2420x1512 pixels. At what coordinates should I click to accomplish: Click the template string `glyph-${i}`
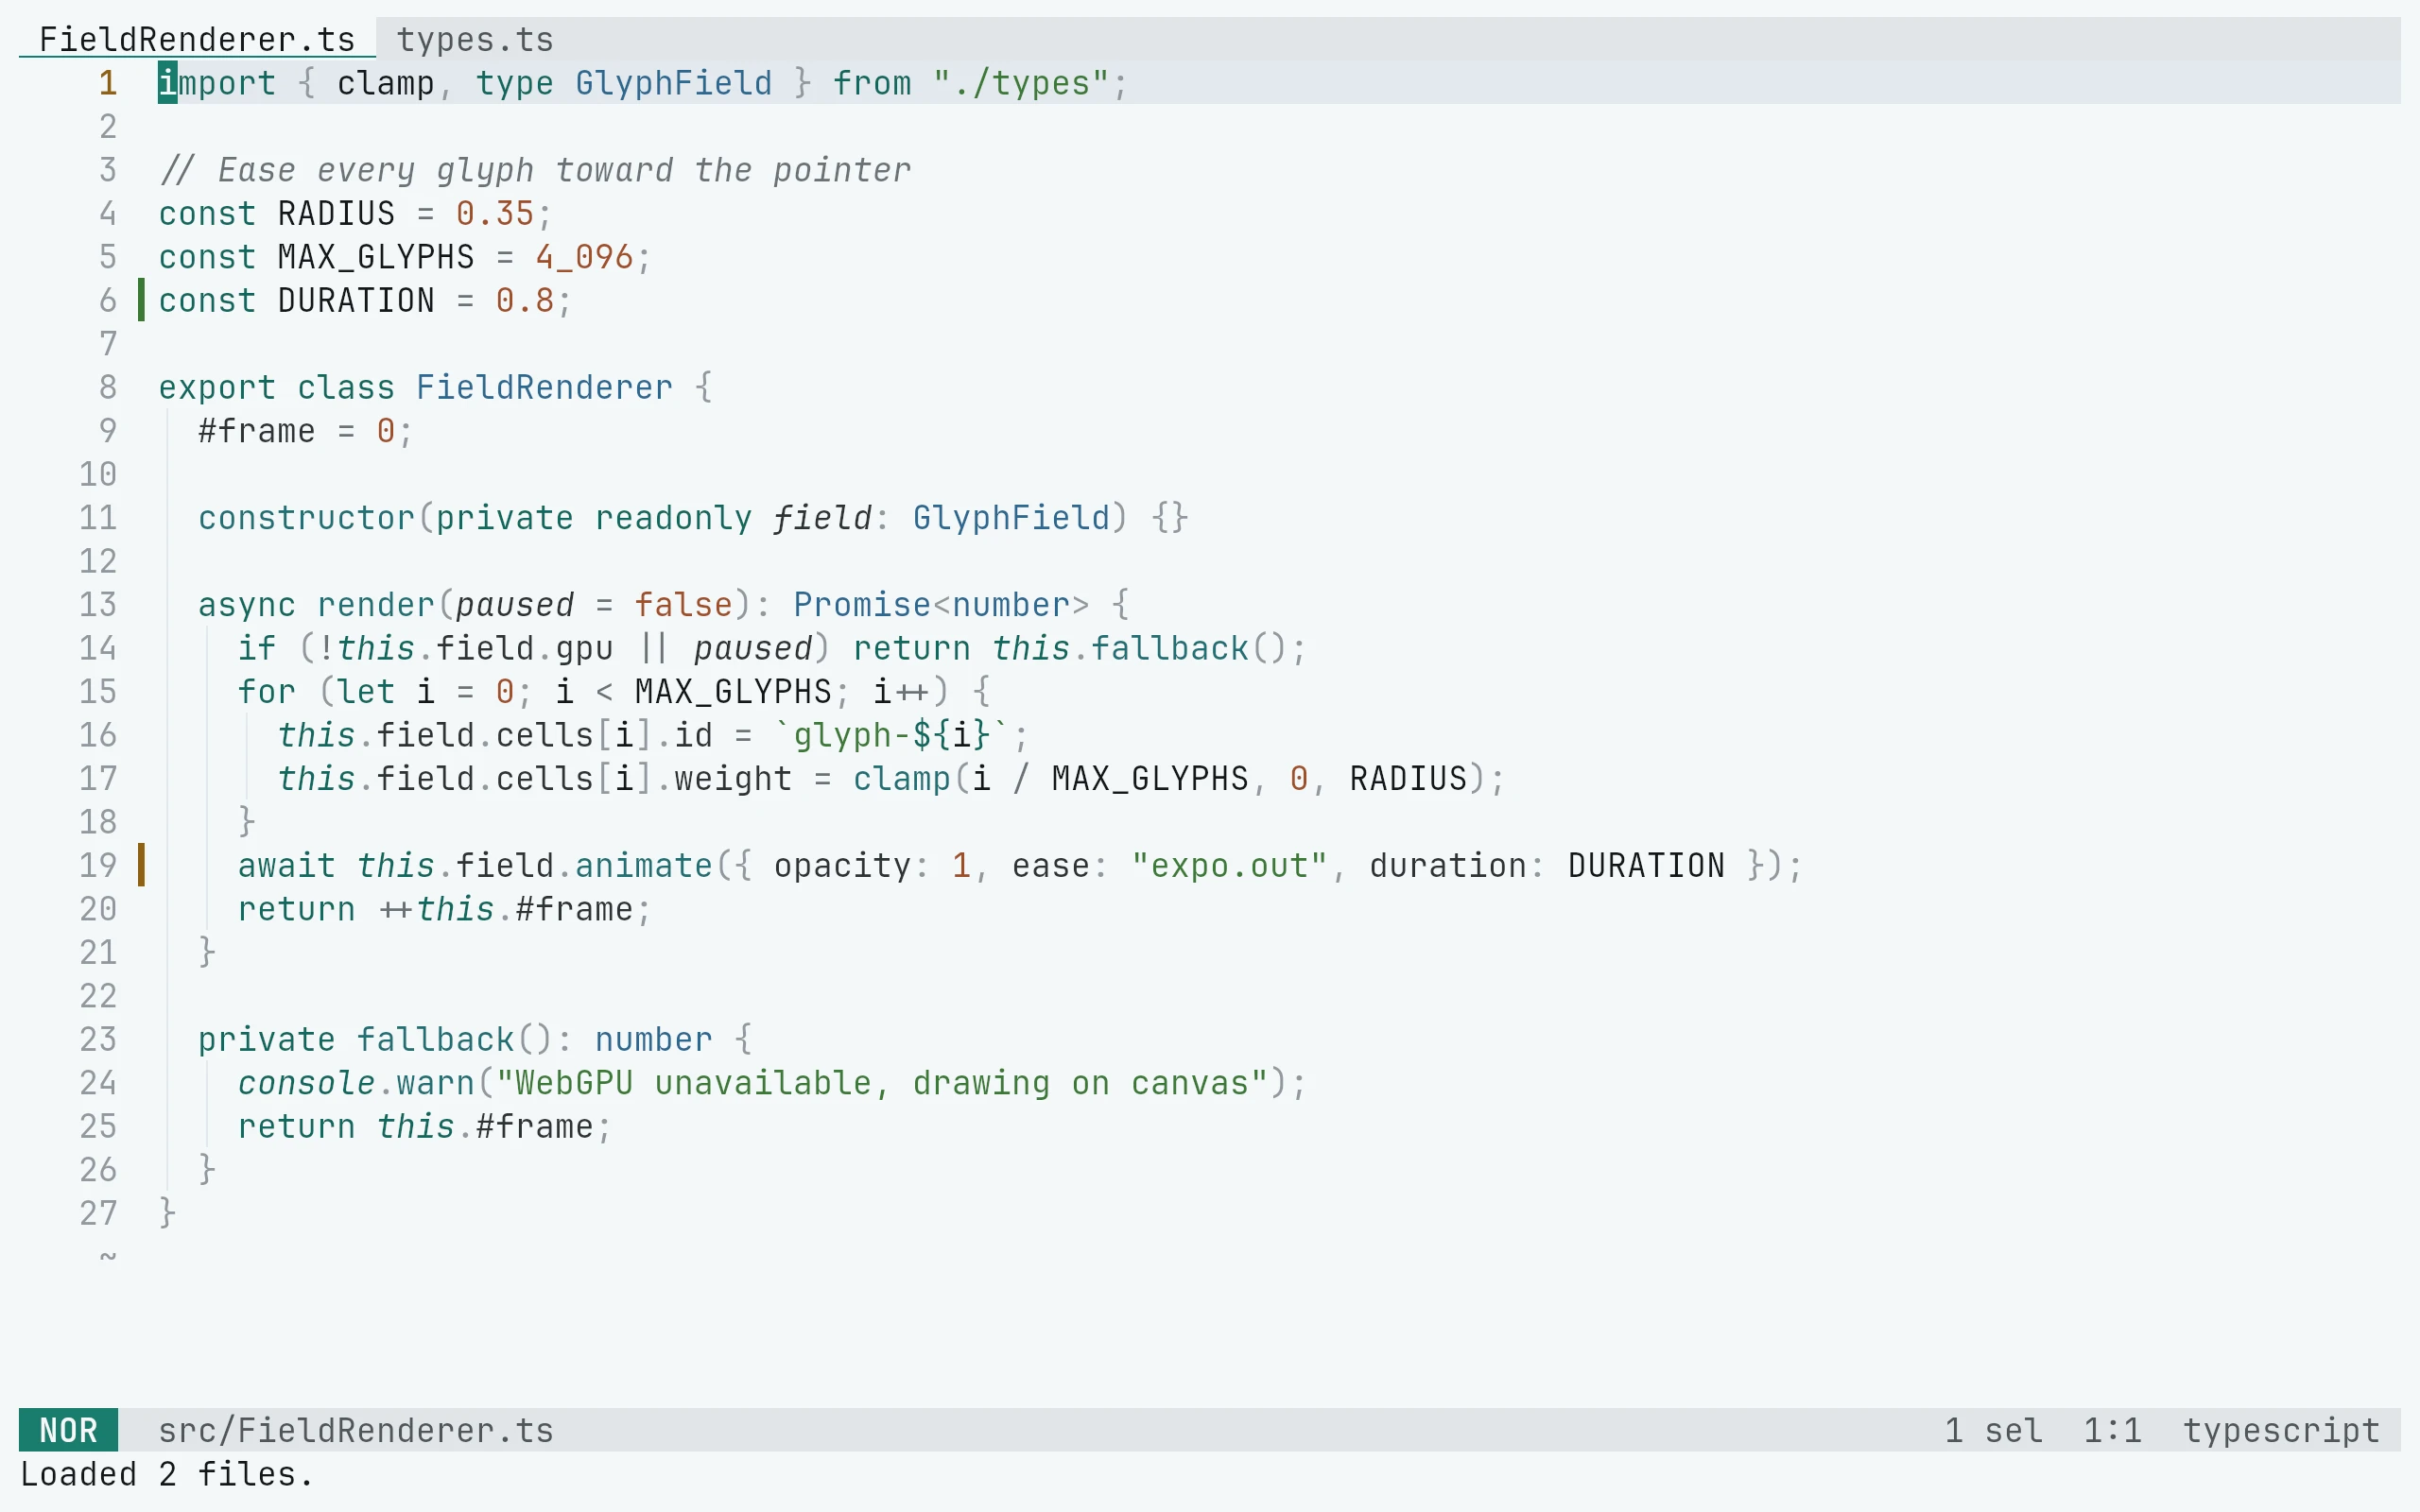[x=892, y=735]
